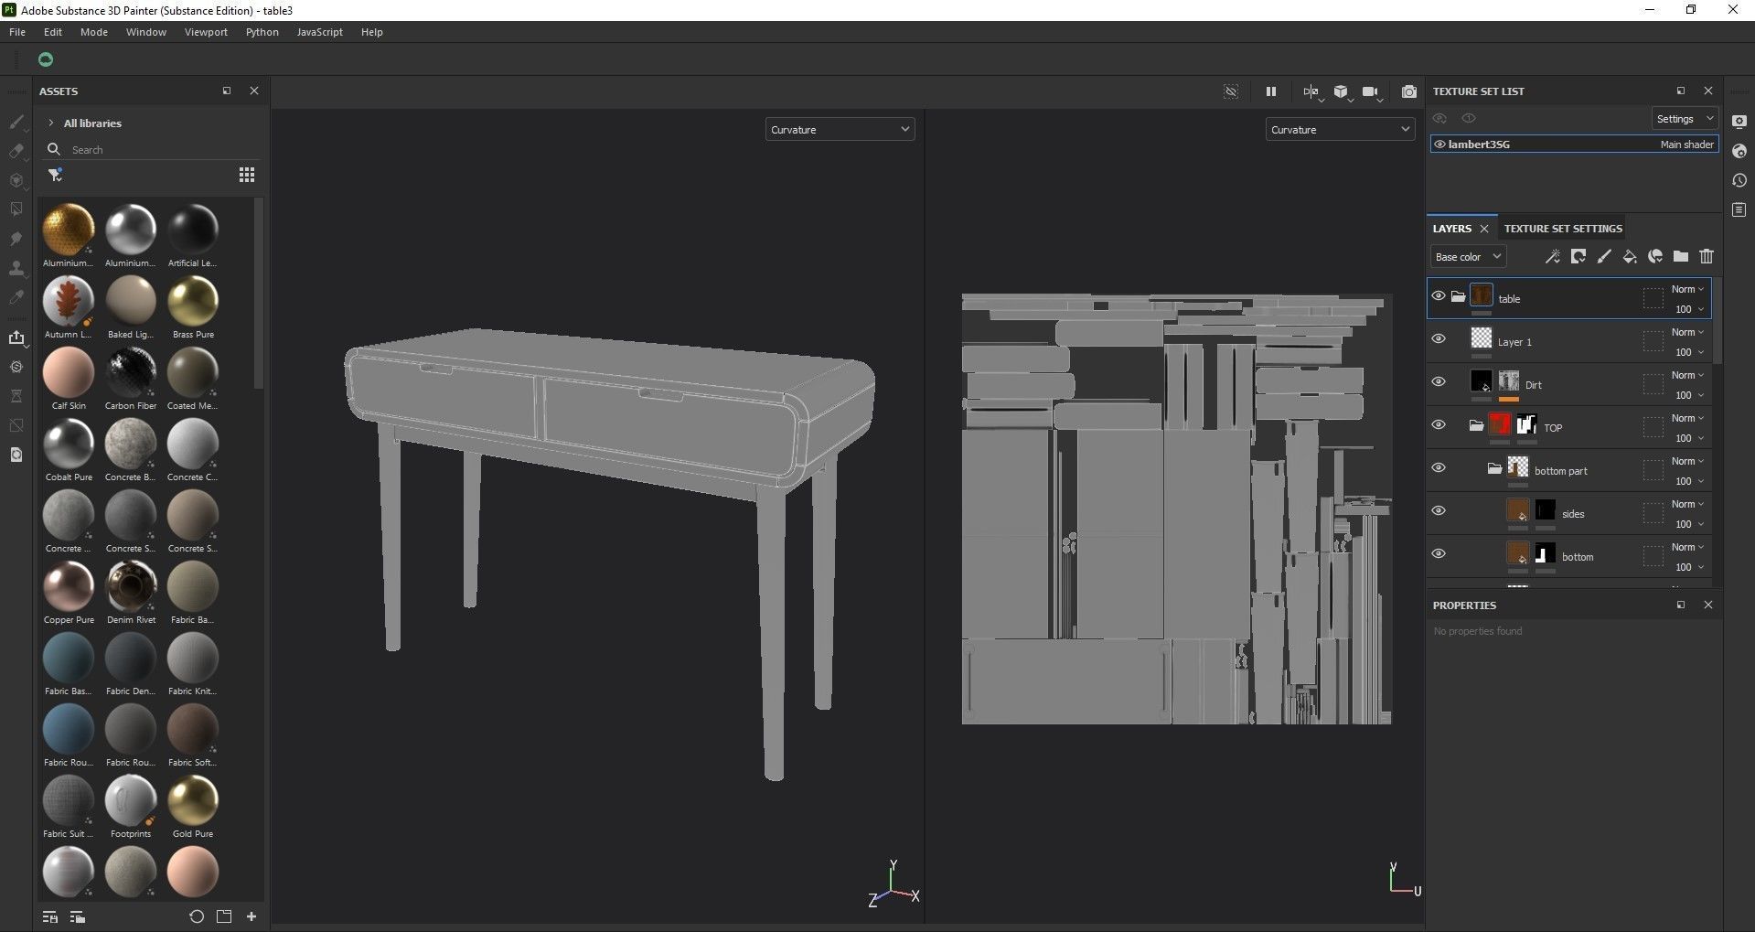Add a paint layer with brush icon
The image size is (1755, 932).
(1603, 257)
